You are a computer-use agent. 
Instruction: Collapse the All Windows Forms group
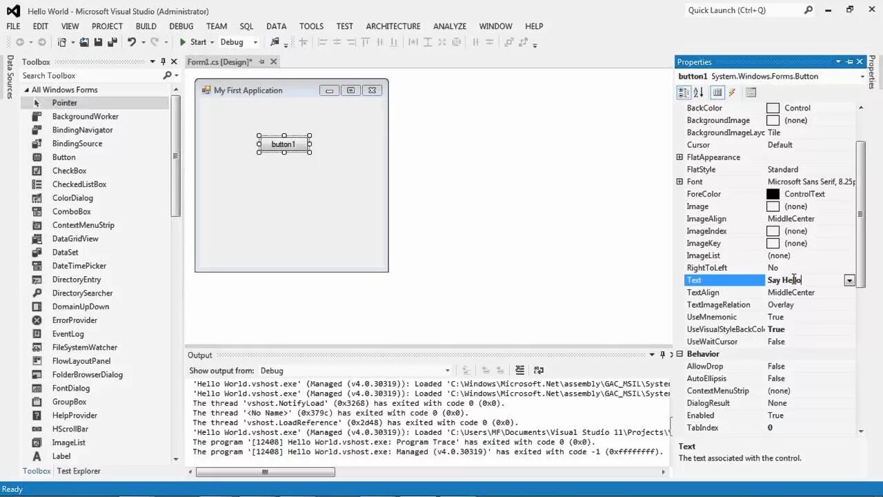coord(27,90)
